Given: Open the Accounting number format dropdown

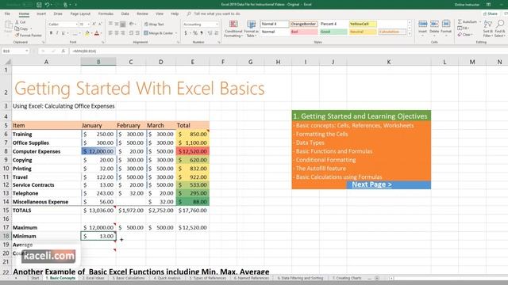Looking at the screenshot, I should (217, 25).
